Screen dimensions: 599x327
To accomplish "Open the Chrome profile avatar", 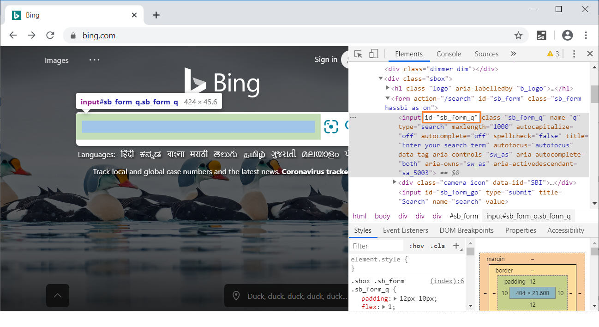I will coord(568,36).
